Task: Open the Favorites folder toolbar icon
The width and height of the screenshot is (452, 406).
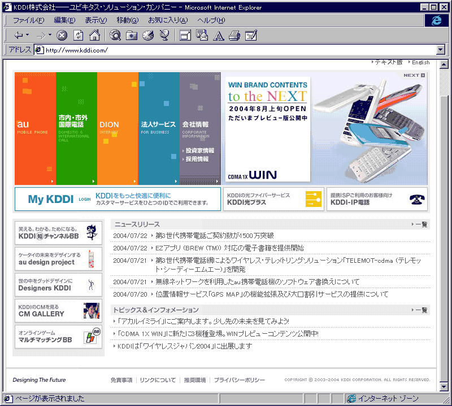Action: [132, 36]
